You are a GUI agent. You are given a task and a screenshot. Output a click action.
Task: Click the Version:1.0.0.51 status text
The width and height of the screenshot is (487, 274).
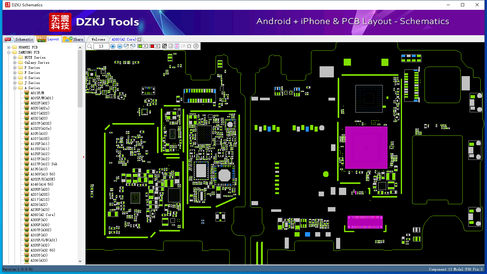(x=17, y=269)
